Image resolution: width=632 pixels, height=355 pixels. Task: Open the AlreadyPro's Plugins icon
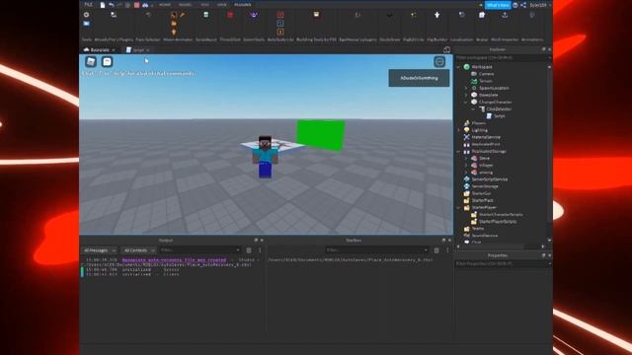pyautogui.click(x=114, y=15)
